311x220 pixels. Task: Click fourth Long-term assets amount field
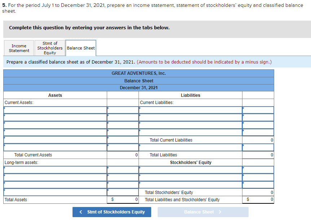point(123,192)
